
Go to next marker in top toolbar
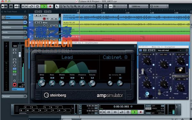point(26,6)
